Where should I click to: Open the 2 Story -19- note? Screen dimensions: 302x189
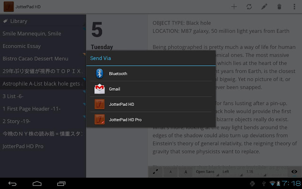[43, 121]
